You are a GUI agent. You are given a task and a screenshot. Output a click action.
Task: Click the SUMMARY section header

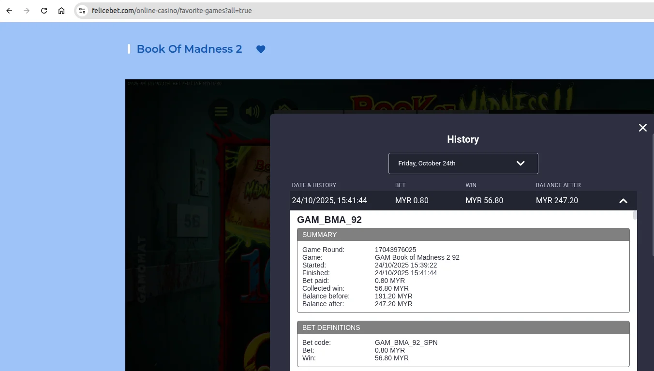pos(463,235)
